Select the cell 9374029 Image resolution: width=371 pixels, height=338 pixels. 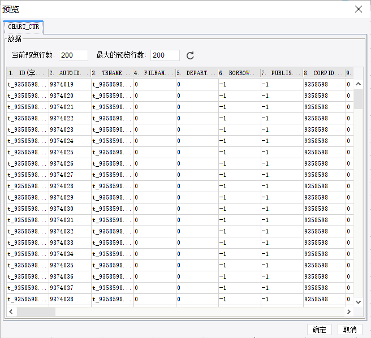[x=70, y=197]
